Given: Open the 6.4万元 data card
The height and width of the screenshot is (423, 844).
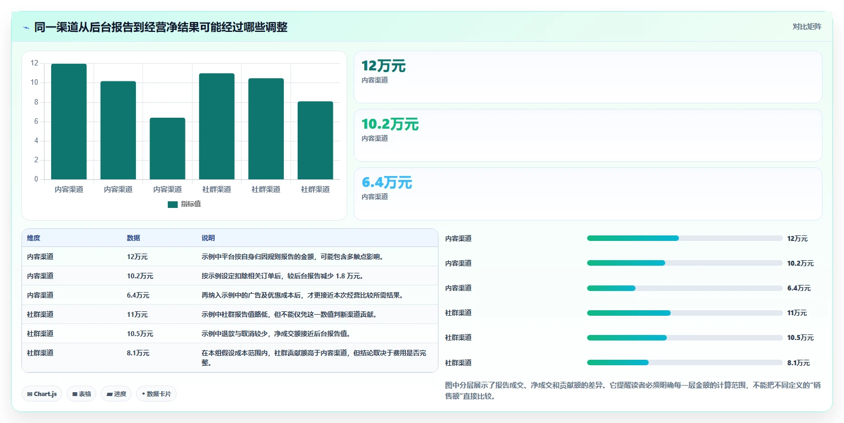Looking at the screenshot, I should point(588,194).
